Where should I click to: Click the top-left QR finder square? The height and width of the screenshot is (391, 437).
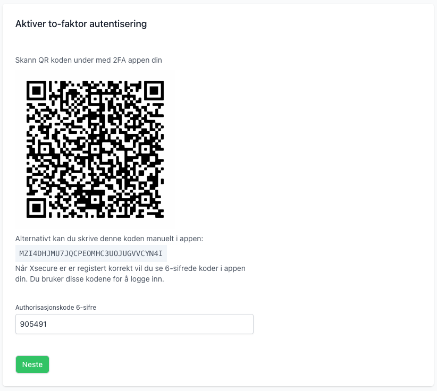(37, 91)
